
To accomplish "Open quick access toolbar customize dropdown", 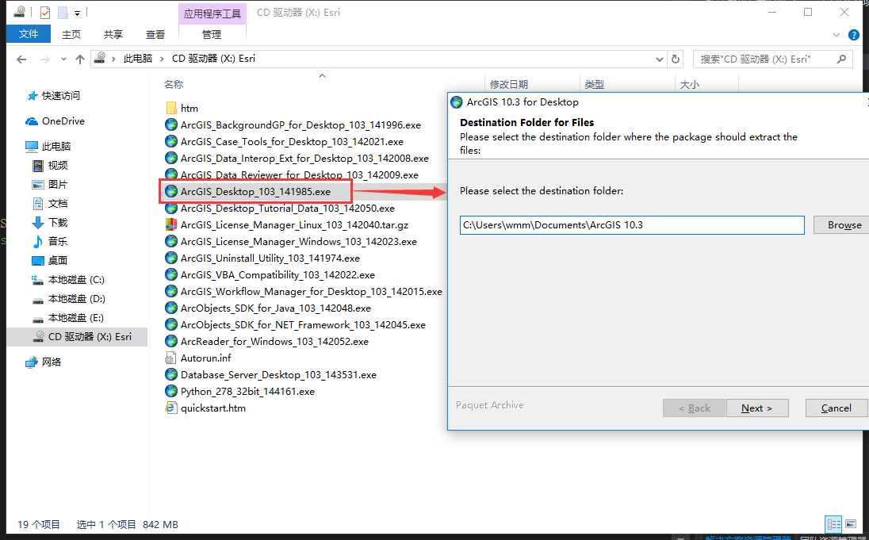I will [x=77, y=12].
